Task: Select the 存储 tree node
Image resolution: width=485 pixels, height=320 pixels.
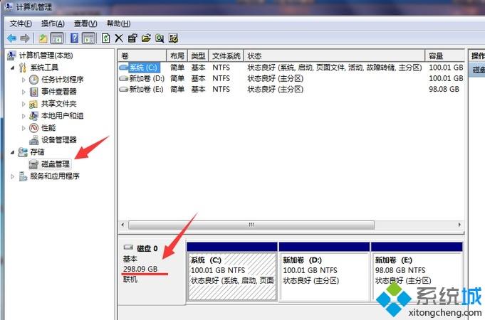Action: tap(37, 151)
